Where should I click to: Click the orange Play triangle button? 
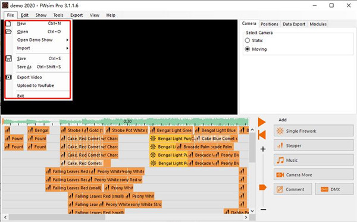click(x=262, y=122)
